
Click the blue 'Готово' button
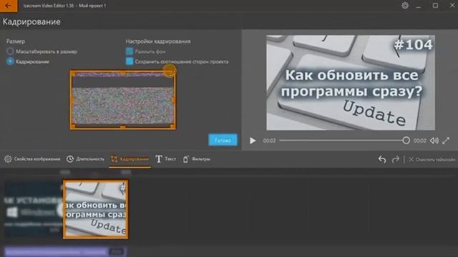223,140
